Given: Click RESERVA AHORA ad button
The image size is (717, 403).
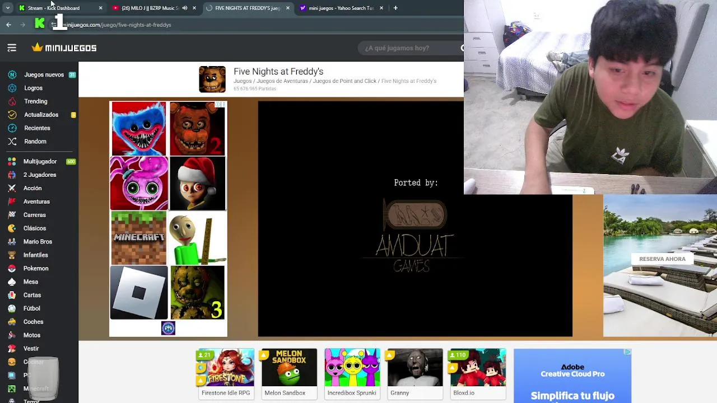Looking at the screenshot, I should (x=662, y=259).
